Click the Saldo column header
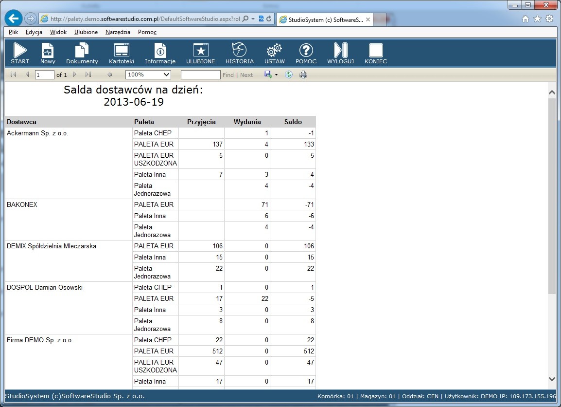 coord(293,122)
